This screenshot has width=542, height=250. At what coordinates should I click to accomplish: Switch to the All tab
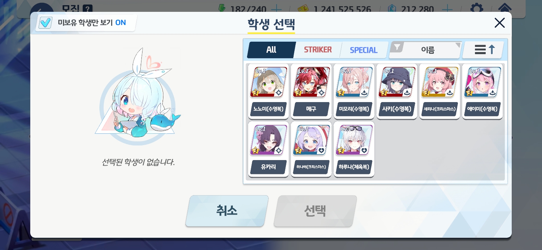coord(271,50)
